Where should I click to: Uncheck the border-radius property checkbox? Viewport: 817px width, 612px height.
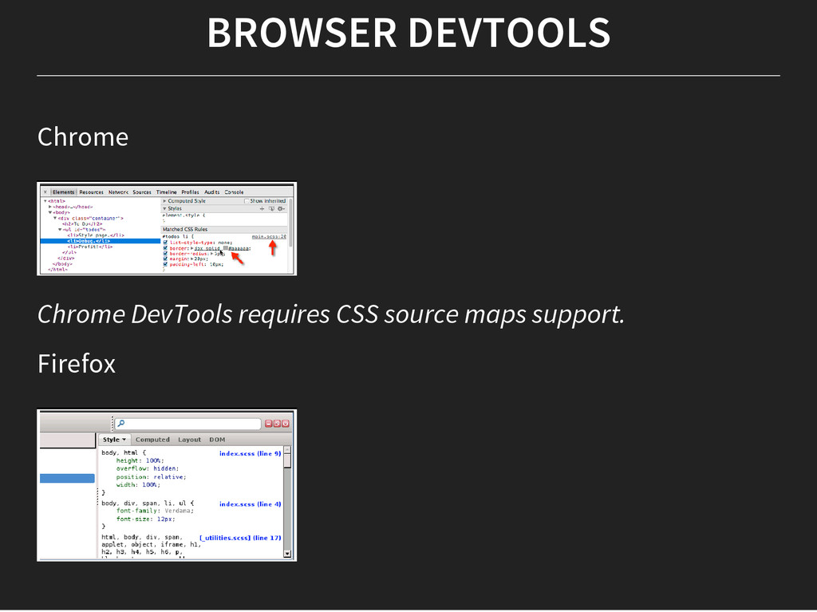point(166,254)
